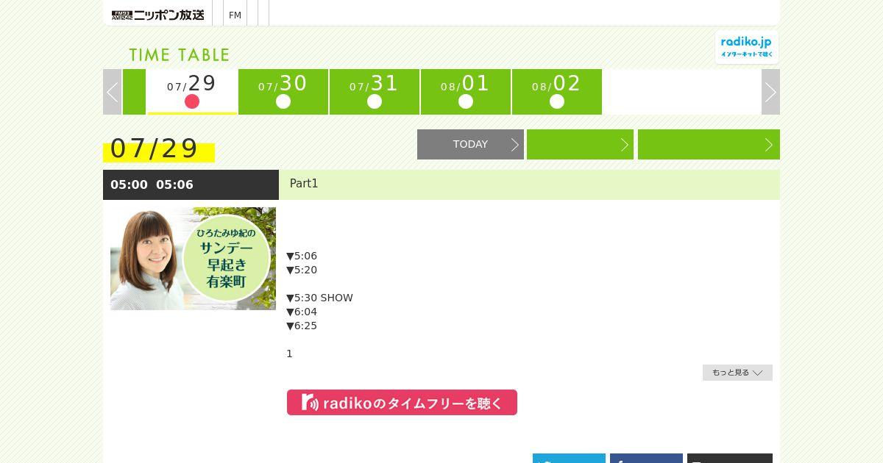Open radiko.jp internet listening badge
Viewport: 883px width, 463px height.
click(746, 47)
